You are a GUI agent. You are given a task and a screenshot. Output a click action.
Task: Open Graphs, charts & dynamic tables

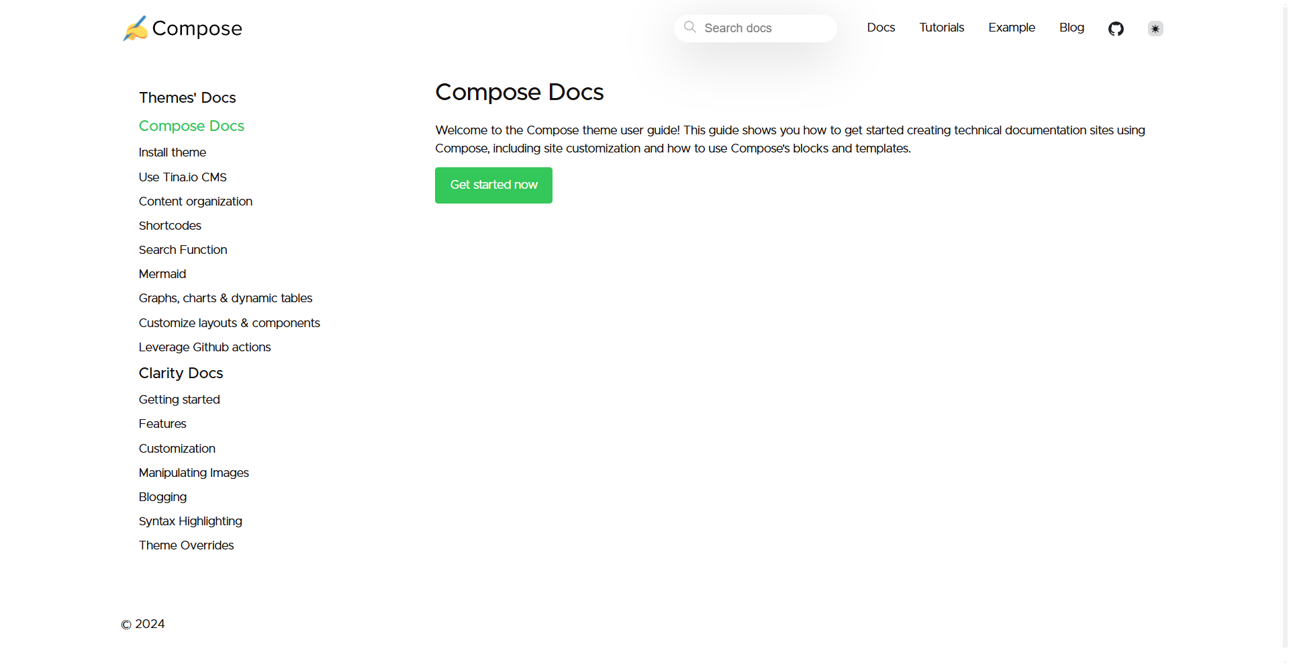[226, 298]
